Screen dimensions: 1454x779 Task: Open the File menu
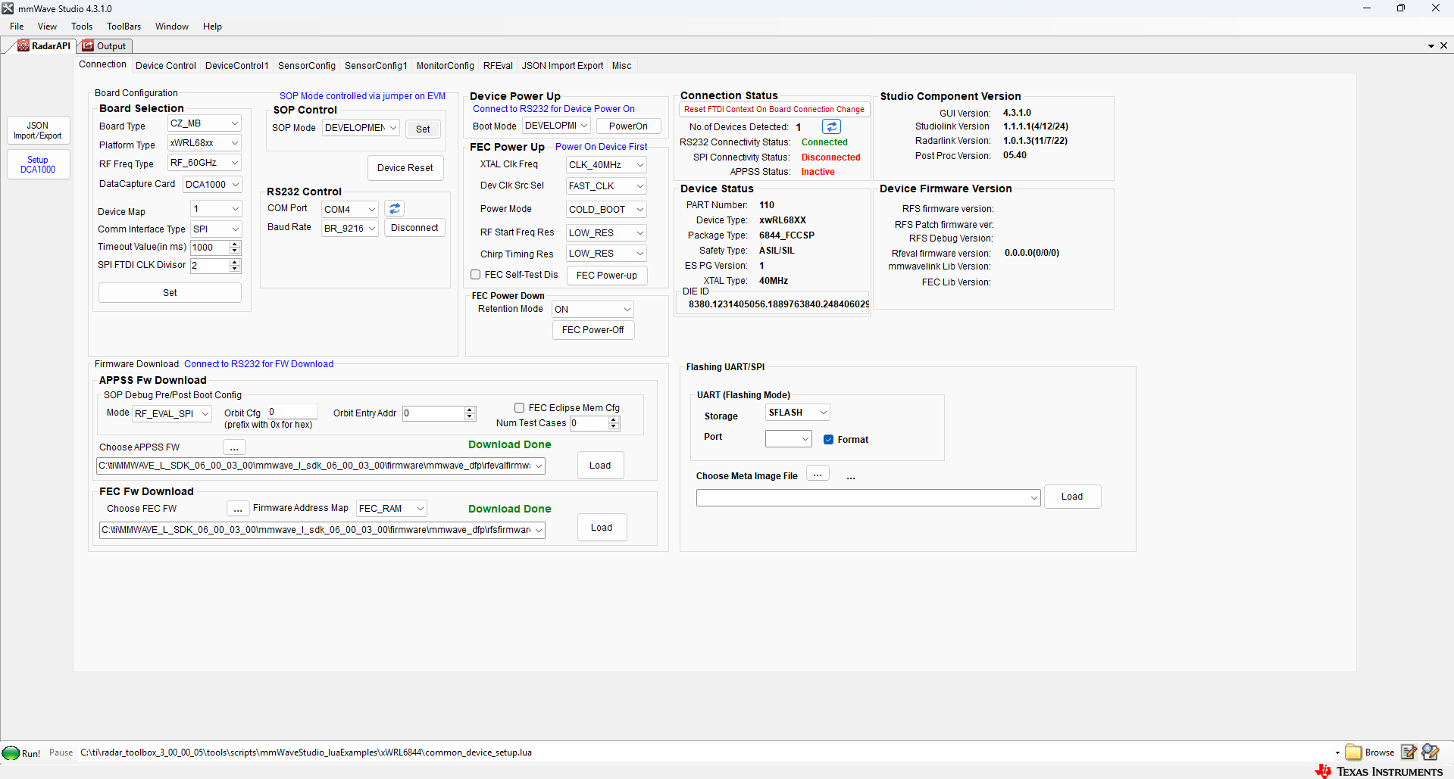pos(17,26)
